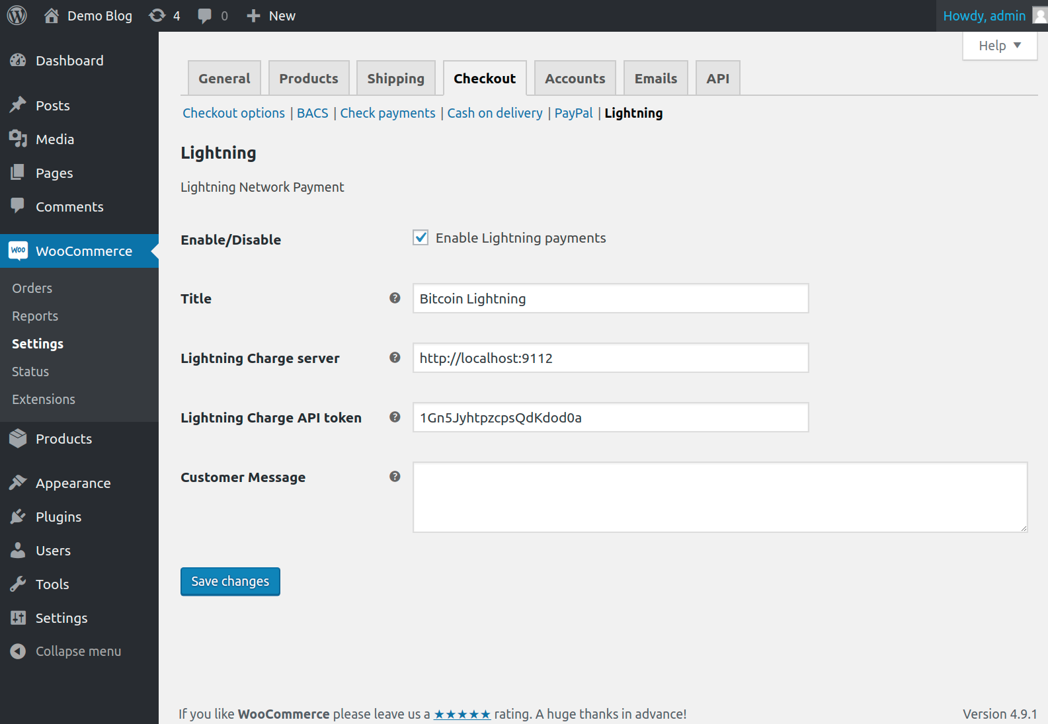This screenshot has width=1048, height=724.
Task: Click the Save changes button
Action: 230,581
